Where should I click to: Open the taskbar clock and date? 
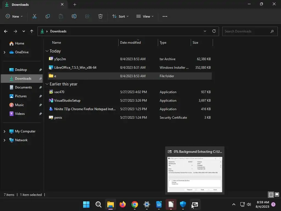262,204
